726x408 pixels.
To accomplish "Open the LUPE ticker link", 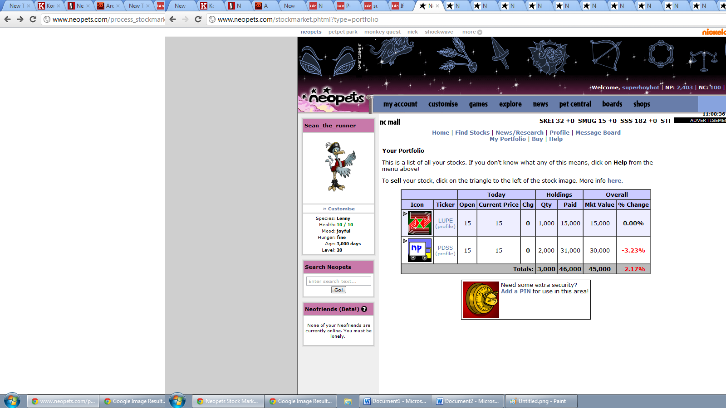I will point(446,220).
